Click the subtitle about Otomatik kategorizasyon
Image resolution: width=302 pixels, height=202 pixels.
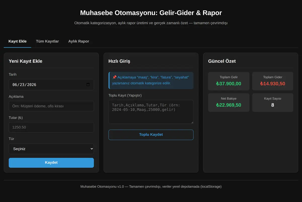pyautogui.click(x=151, y=23)
